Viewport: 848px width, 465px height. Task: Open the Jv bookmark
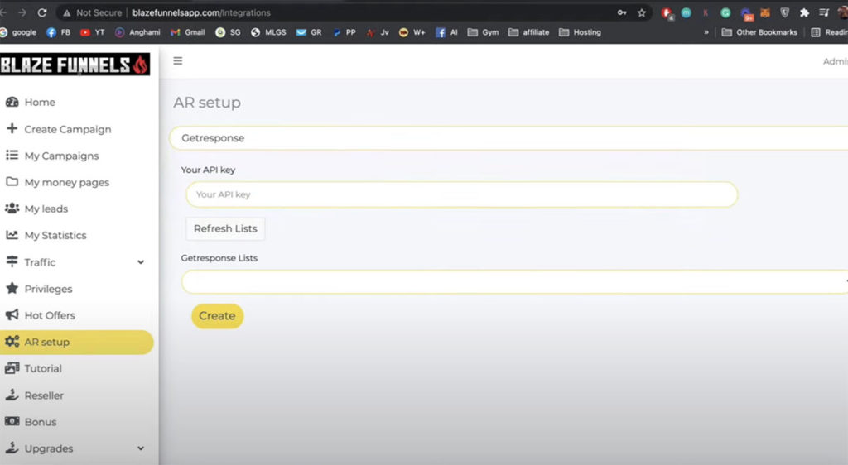[378, 32]
